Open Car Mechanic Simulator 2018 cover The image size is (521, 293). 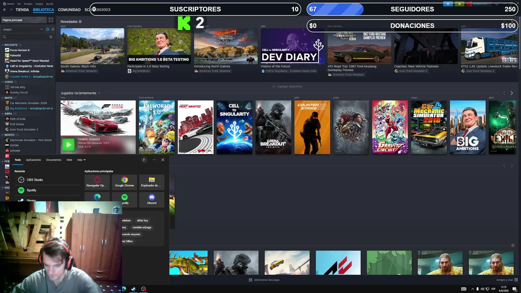[429, 127]
